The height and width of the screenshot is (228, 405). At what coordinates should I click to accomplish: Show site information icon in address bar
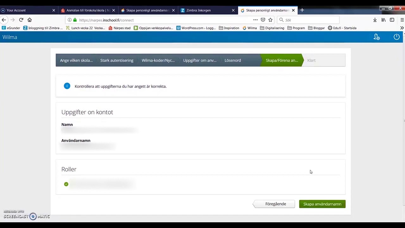click(x=70, y=20)
